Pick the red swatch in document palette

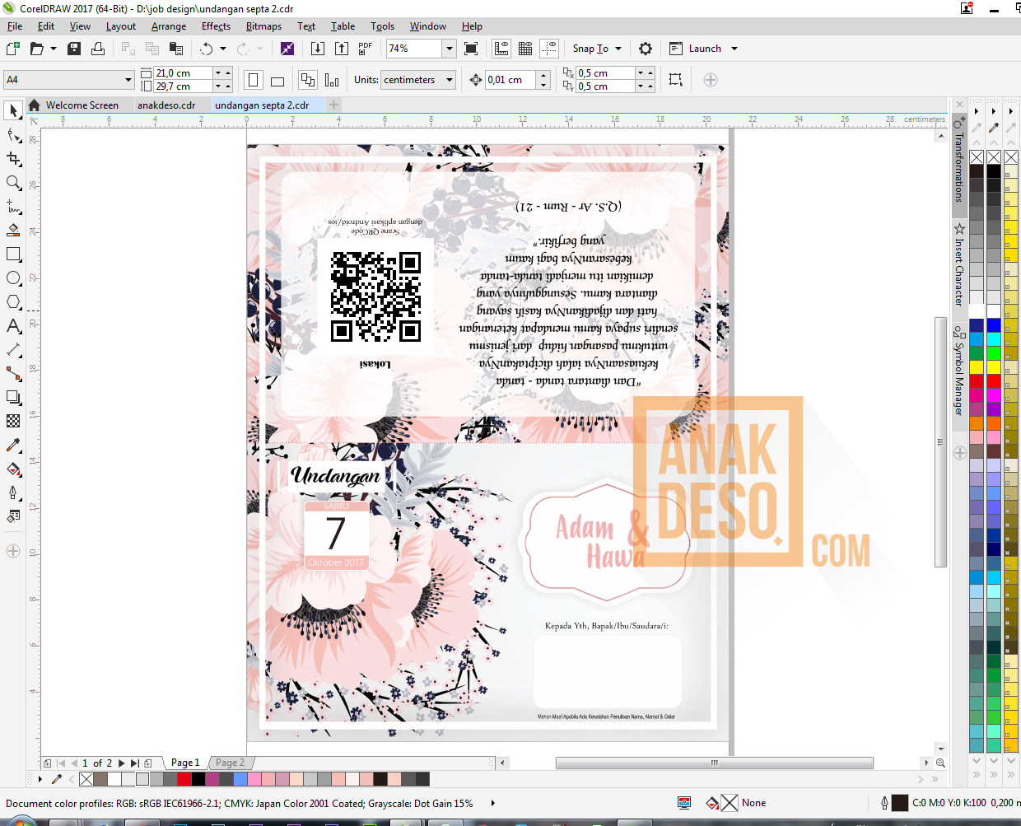(184, 779)
